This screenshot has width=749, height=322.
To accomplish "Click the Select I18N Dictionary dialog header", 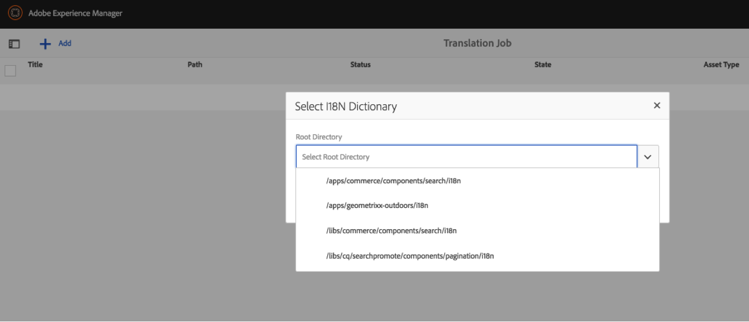I will [x=346, y=106].
